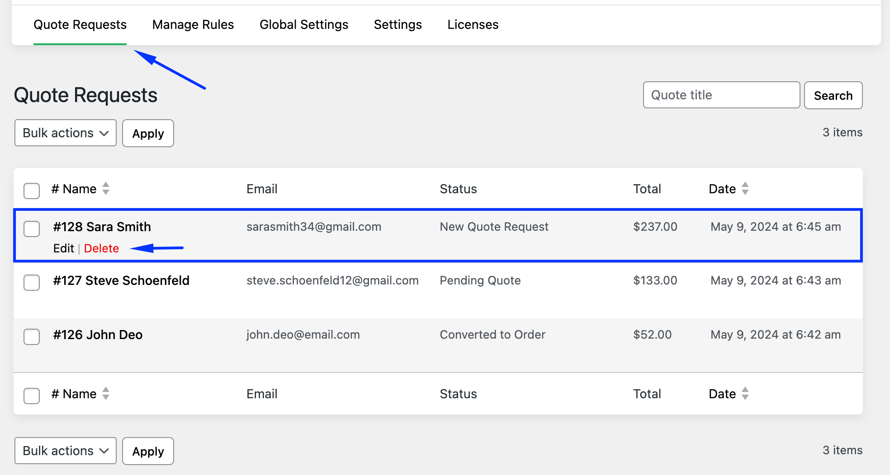
Task: Sort by Name using header sort arrows
Action: click(x=105, y=188)
